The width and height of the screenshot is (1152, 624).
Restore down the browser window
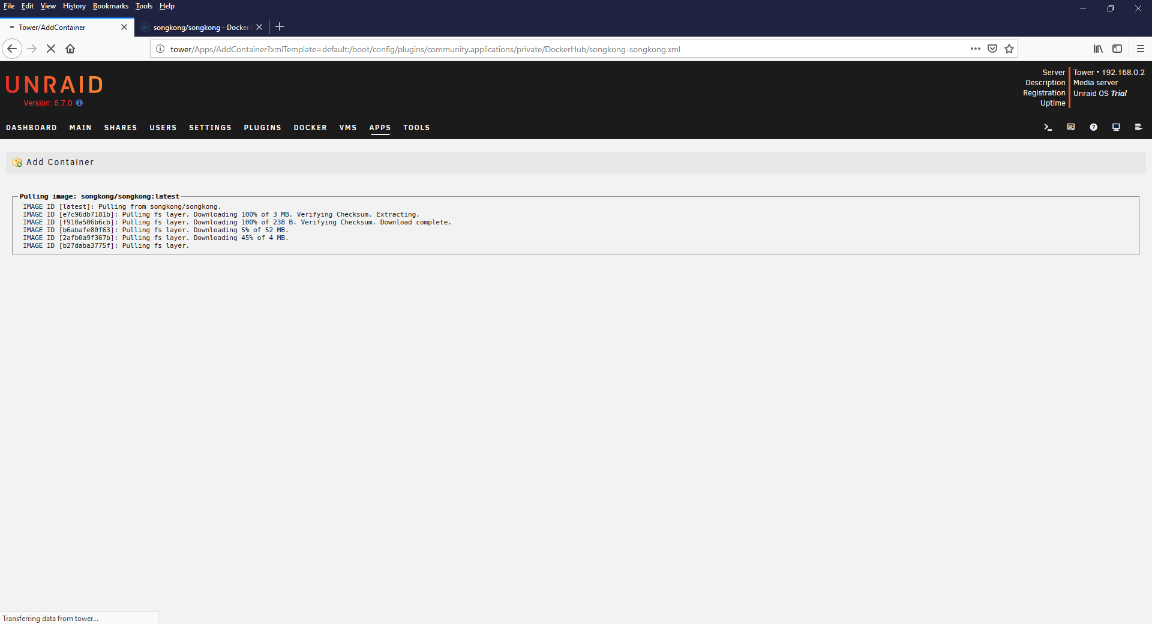coord(1111,8)
